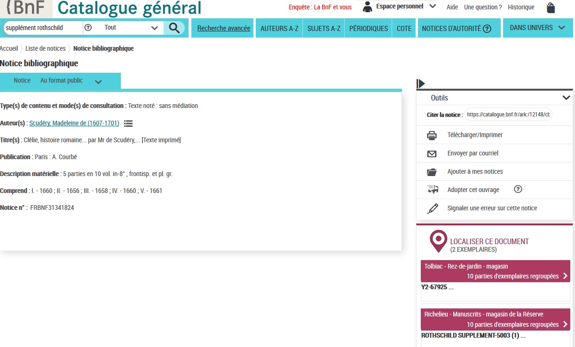Click the envelope icon to send by email
This screenshot has width=575, height=347.
pyautogui.click(x=432, y=154)
